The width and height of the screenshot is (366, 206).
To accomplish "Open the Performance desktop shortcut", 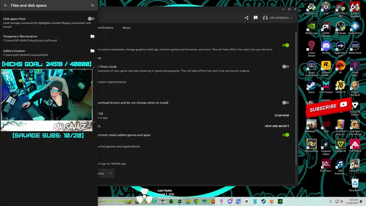I will click(x=311, y=8).
